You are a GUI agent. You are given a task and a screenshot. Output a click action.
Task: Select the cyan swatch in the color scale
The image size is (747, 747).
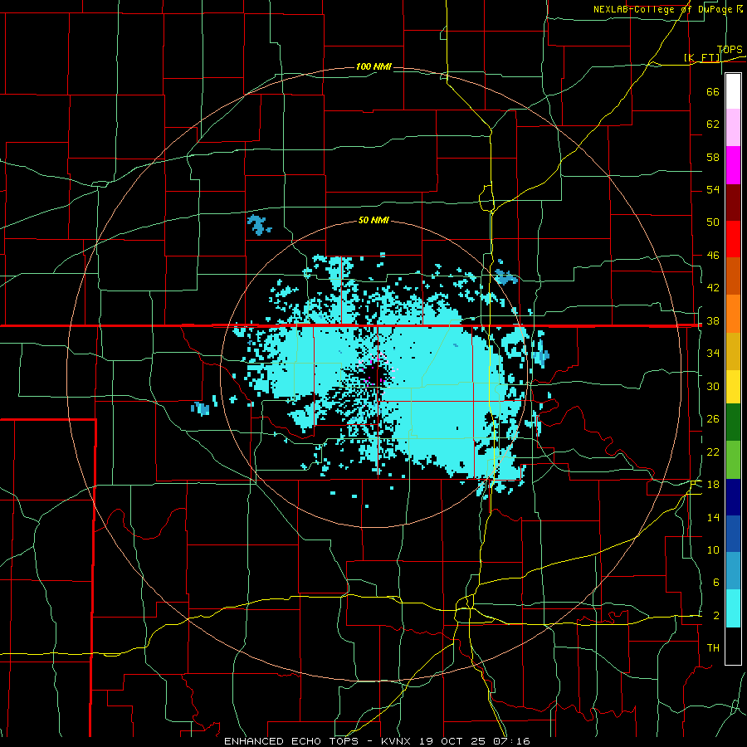pyautogui.click(x=733, y=608)
